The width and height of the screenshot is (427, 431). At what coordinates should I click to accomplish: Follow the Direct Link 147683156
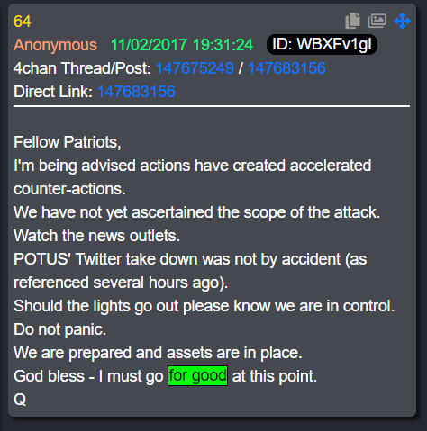click(136, 92)
